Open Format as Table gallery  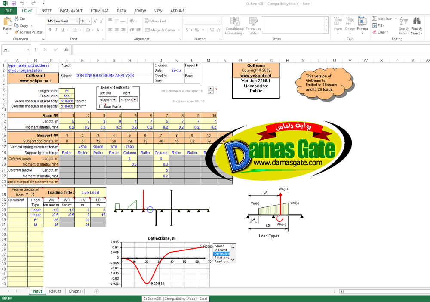click(253, 26)
